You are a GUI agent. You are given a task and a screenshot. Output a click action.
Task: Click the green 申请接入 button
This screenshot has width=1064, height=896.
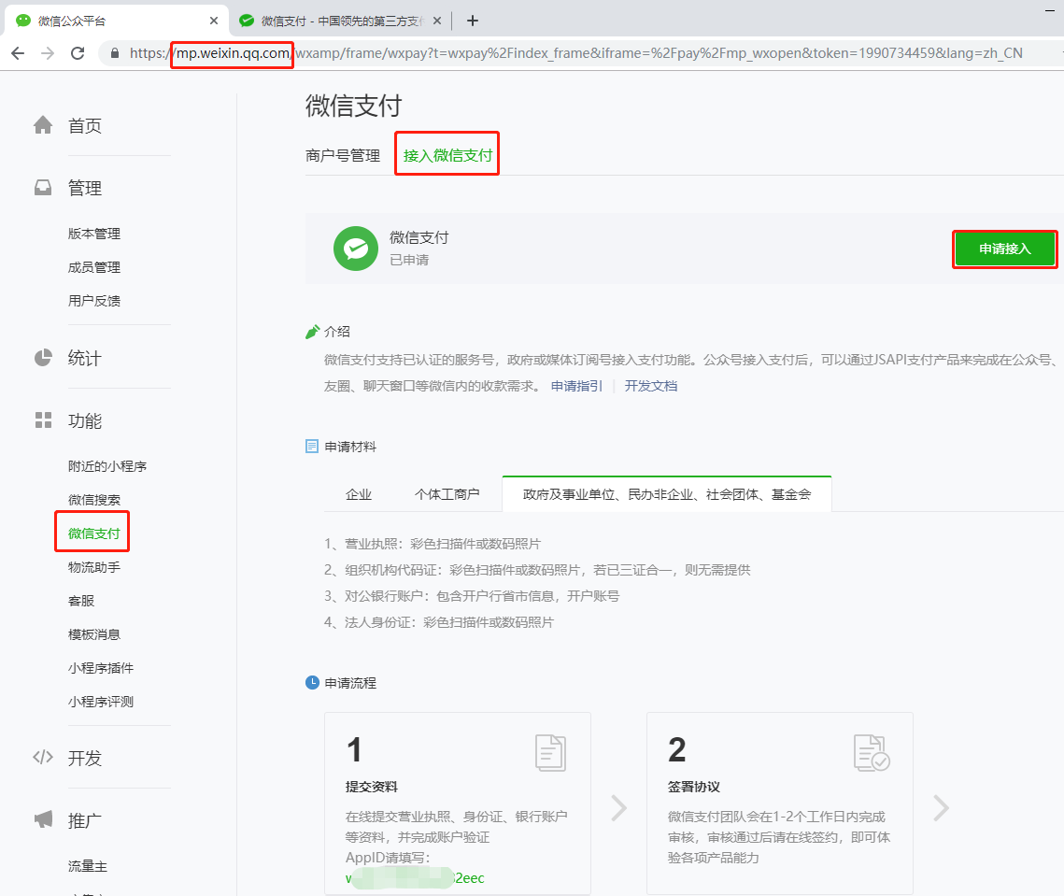1005,249
